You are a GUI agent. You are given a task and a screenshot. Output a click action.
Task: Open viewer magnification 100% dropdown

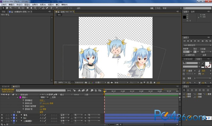coord(62,82)
